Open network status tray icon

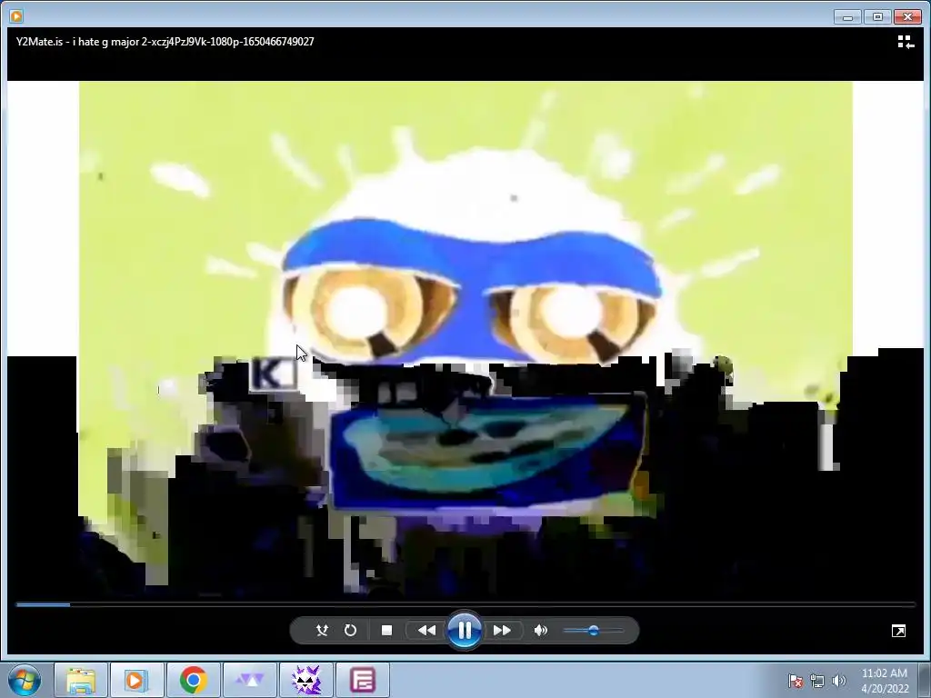[817, 681]
